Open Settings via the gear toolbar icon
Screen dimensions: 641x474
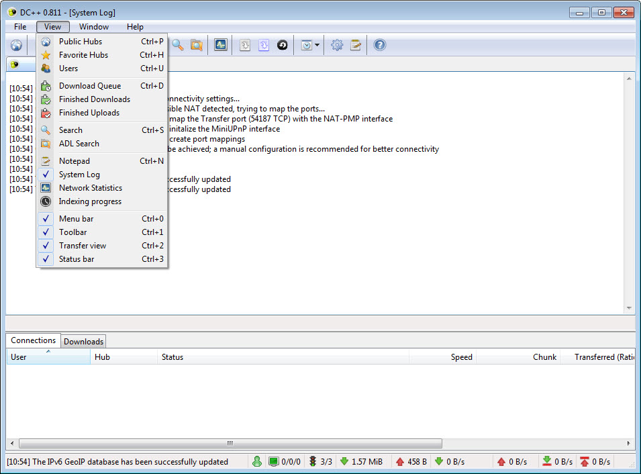[337, 45]
